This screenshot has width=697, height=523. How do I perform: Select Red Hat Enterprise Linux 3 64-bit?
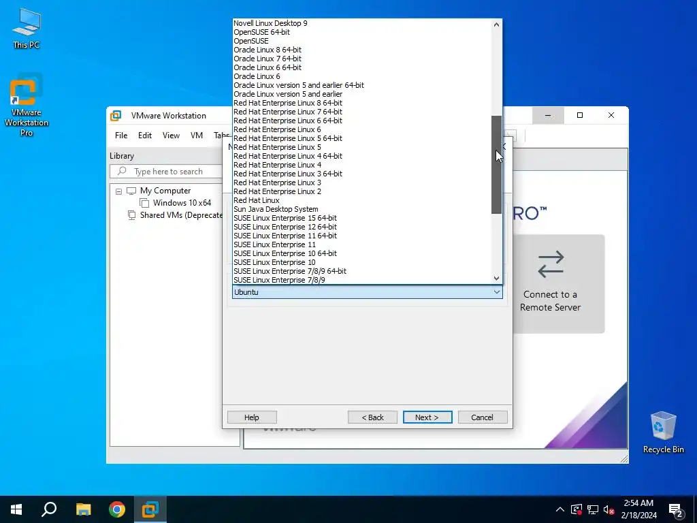pyautogui.click(x=288, y=174)
